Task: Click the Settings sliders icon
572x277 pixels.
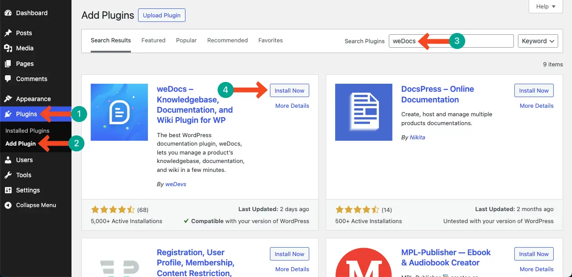Action: 8,190
